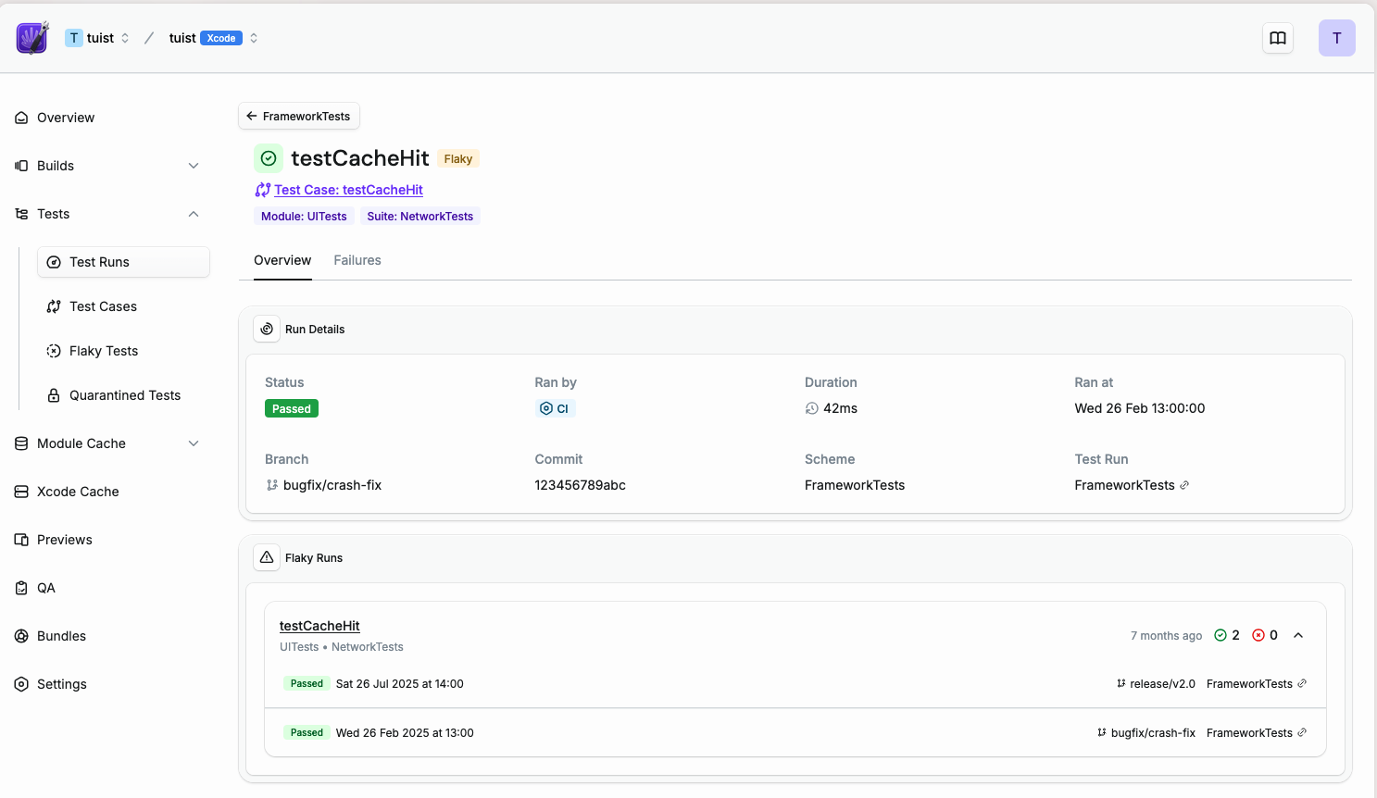The height and width of the screenshot is (798, 1377).
Task: Open the Previews panel icon
Action: point(20,540)
